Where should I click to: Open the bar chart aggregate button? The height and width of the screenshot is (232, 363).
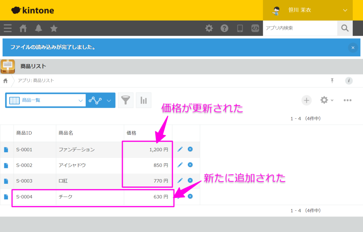click(x=144, y=100)
